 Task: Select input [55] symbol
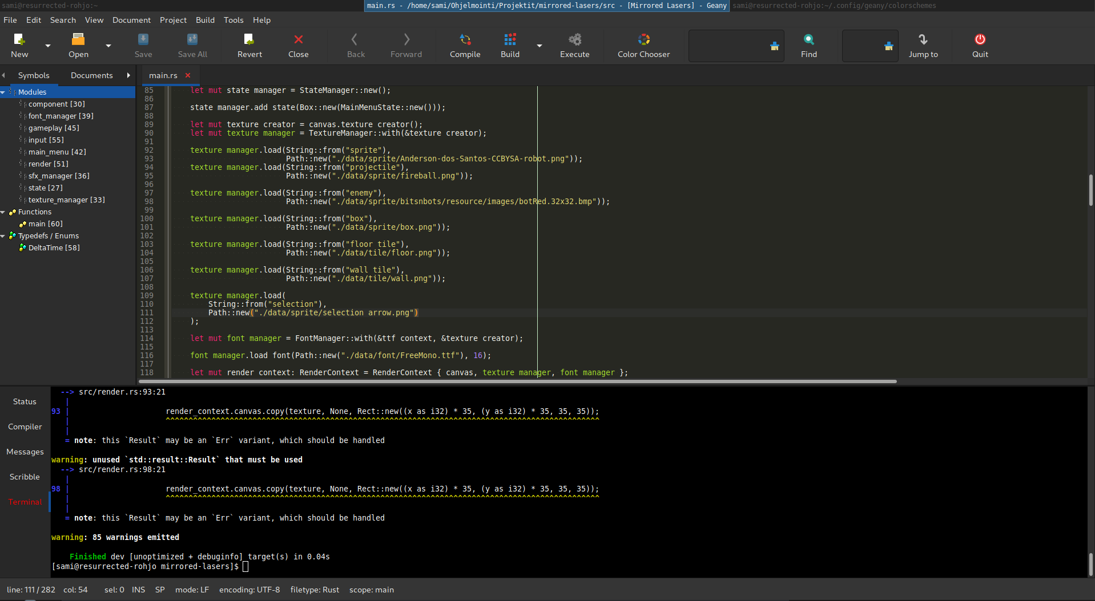pos(46,140)
